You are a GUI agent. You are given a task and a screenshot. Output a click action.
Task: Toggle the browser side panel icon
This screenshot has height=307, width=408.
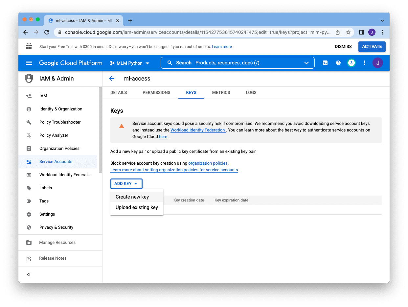click(x=361, y=32)
